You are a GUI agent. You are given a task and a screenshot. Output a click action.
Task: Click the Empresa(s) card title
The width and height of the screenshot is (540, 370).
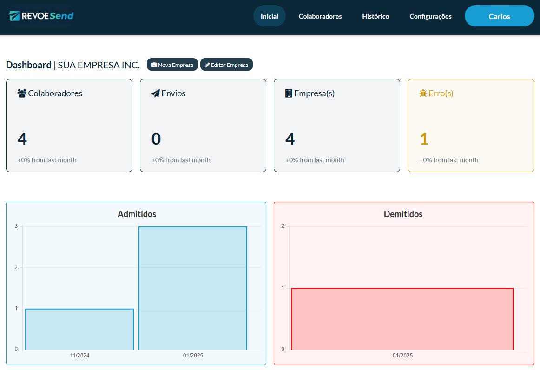click(315, 93)
